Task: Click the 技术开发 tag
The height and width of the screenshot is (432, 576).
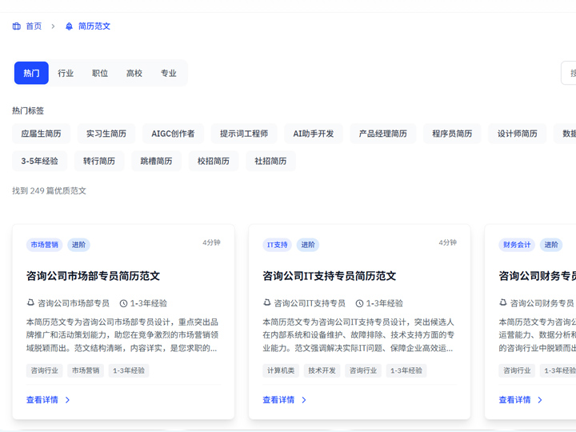Action: [x=322, y=370]
